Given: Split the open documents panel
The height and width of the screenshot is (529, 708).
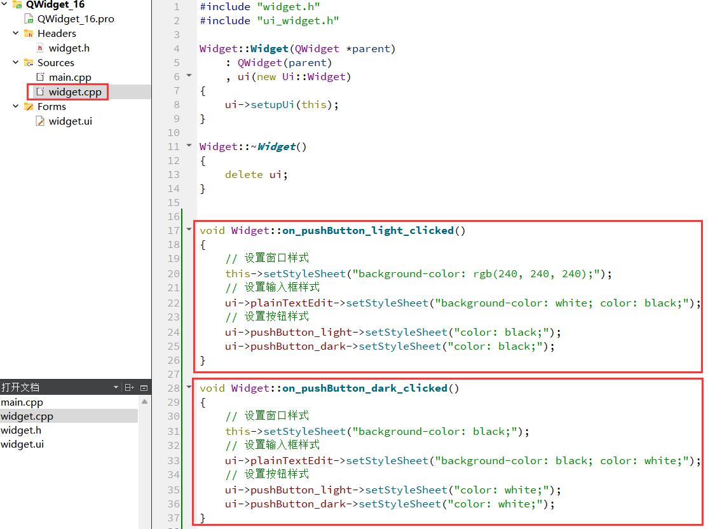Looking at the screenshot, I should (130, 388).
